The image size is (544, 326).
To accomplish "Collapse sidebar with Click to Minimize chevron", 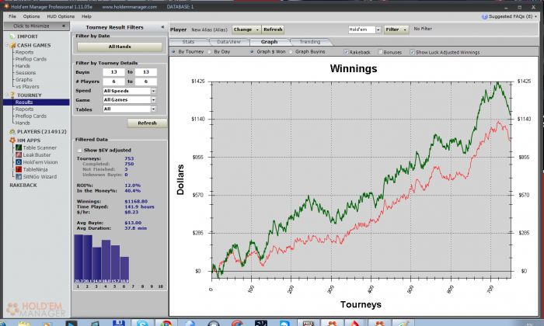I will [64, 26].
